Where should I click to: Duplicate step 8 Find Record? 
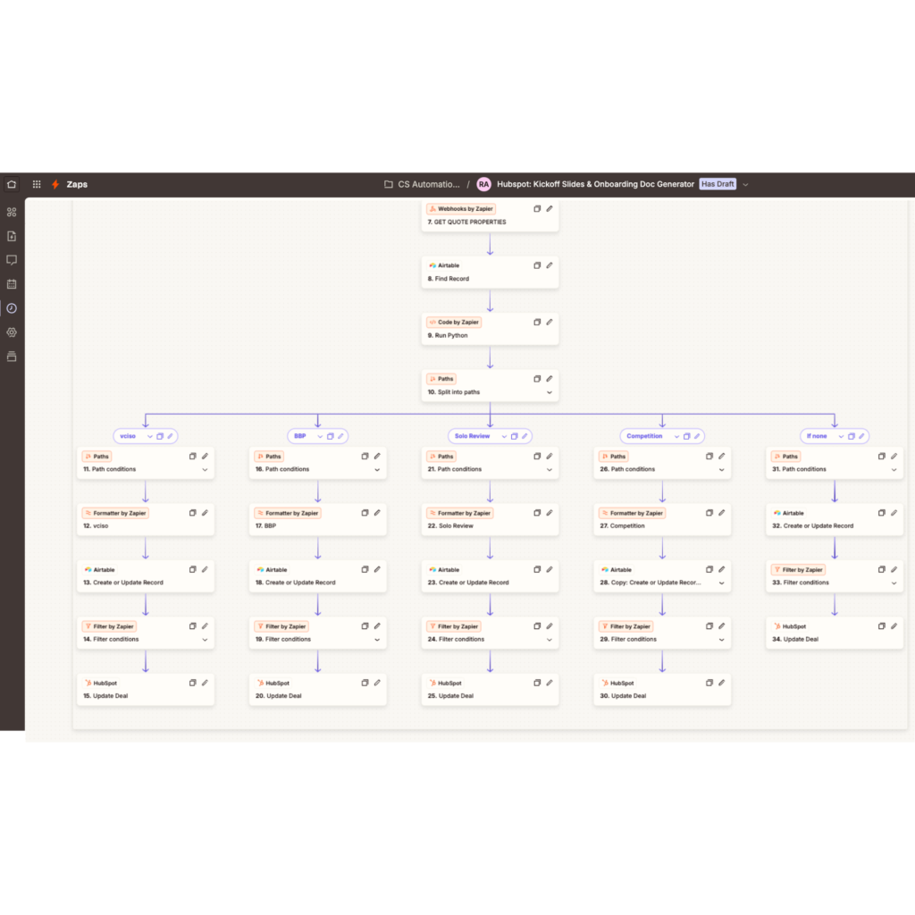coord(537,264)
